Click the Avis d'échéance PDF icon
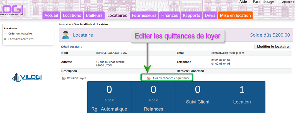 point(149,78)
